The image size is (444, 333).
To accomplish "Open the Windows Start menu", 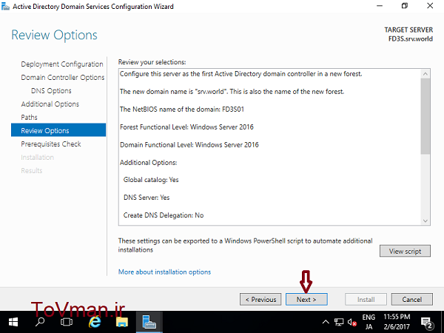I will (x=13, y=323).
